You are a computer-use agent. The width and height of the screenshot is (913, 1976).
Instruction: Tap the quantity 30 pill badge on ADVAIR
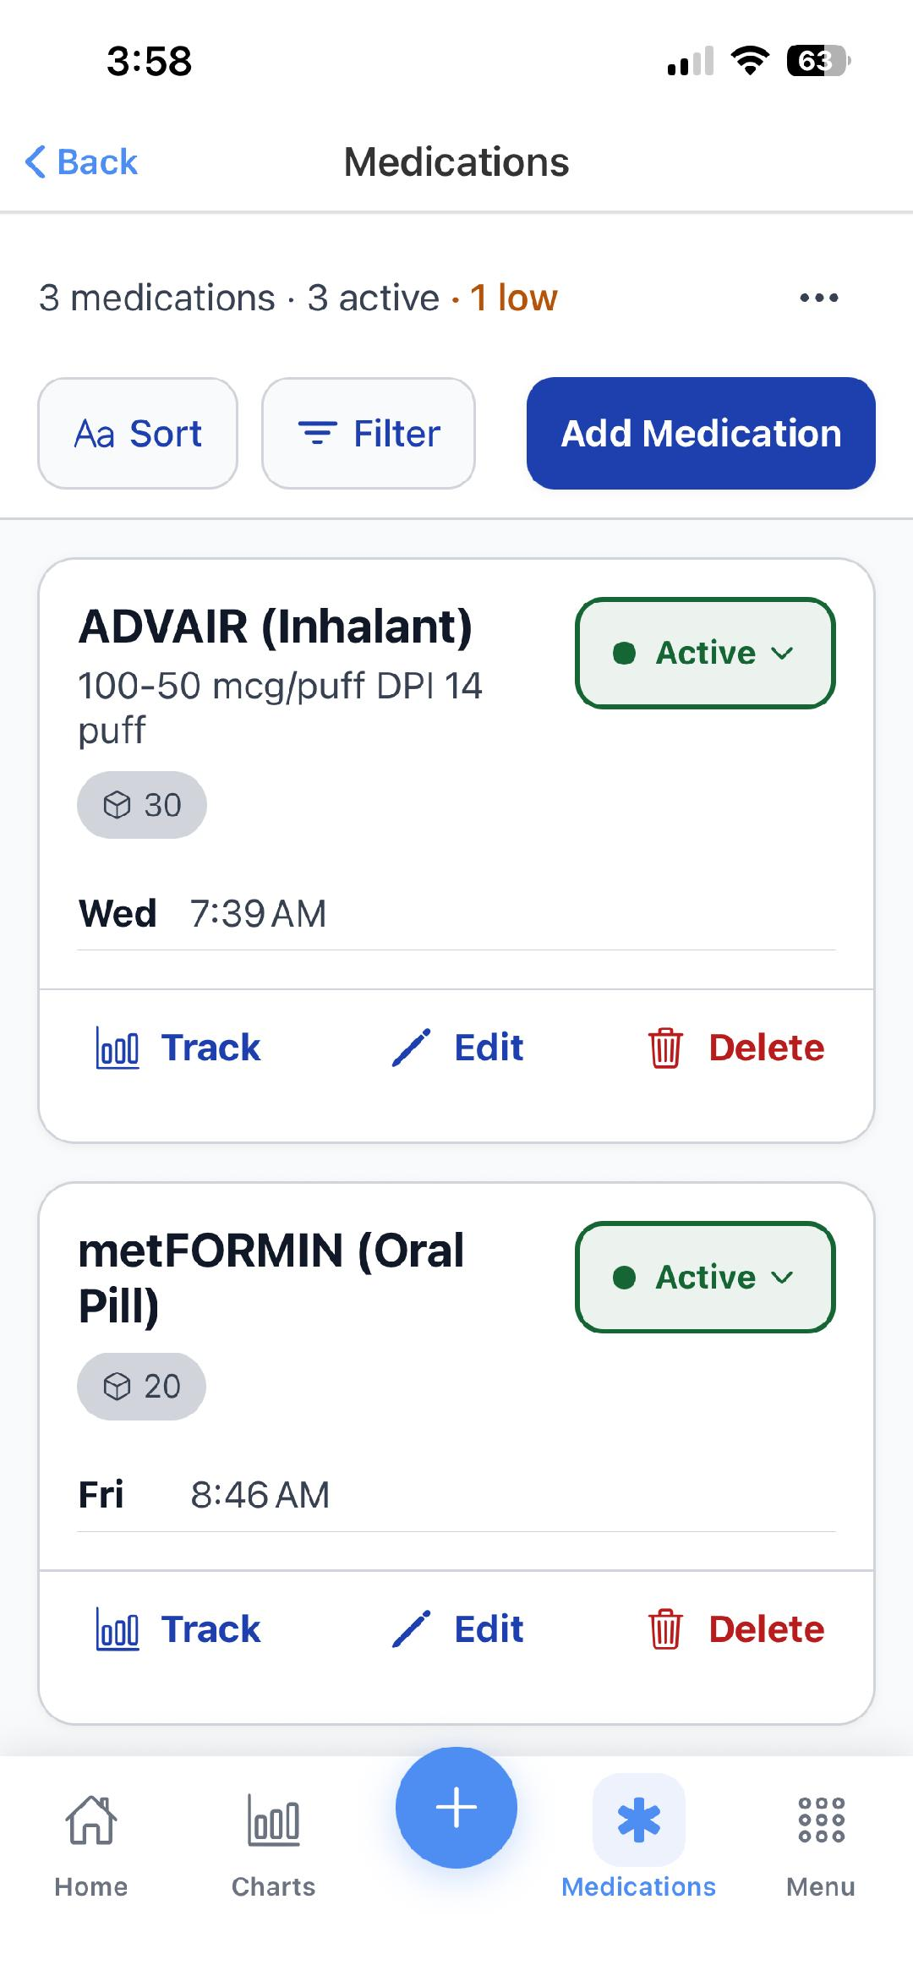pyautogui.click(x=141, y=804)
